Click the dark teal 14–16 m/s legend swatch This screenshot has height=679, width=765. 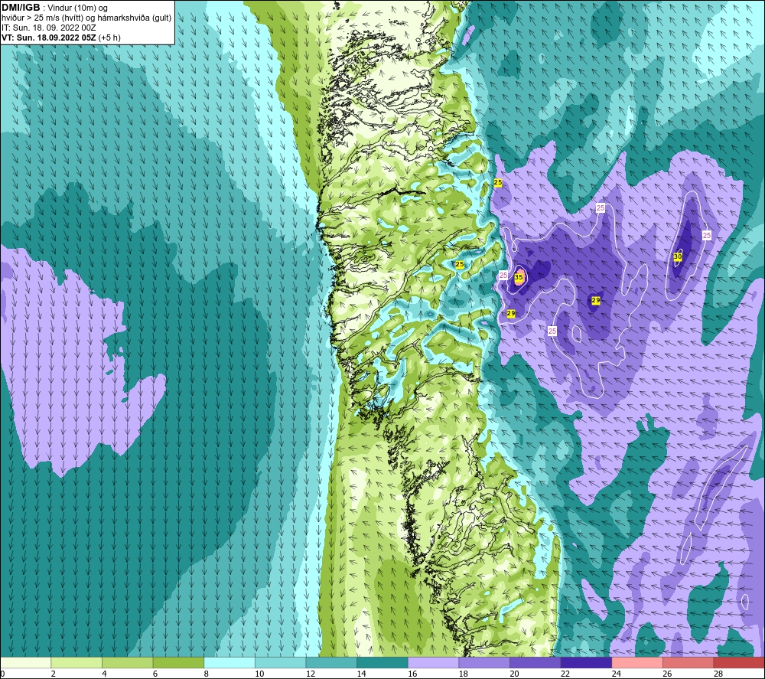382,662
